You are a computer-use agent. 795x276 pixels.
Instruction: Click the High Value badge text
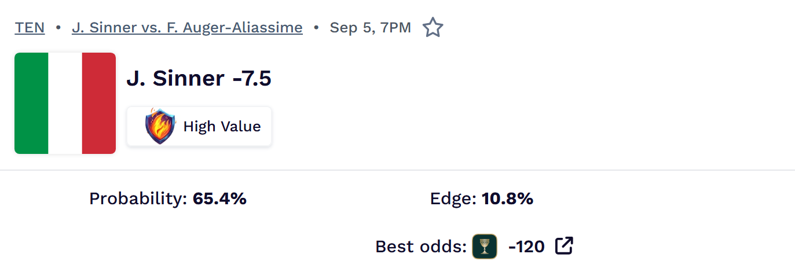click(222, 126)
